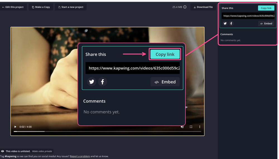Click Make a Copy button
The height and width of the screenshot is (159, 279).
pyautogui.click(x=41, y=7)
